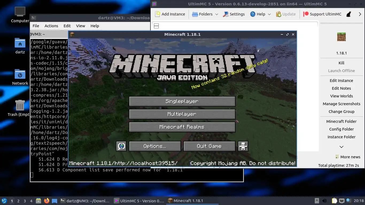The height and width of the screenshot is (205, 365).
Task: Expand more side panel actions chevron
Action: point(341,147)
